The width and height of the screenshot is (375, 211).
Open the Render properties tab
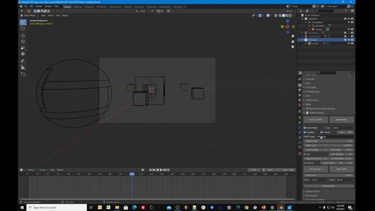click(299, 85)
